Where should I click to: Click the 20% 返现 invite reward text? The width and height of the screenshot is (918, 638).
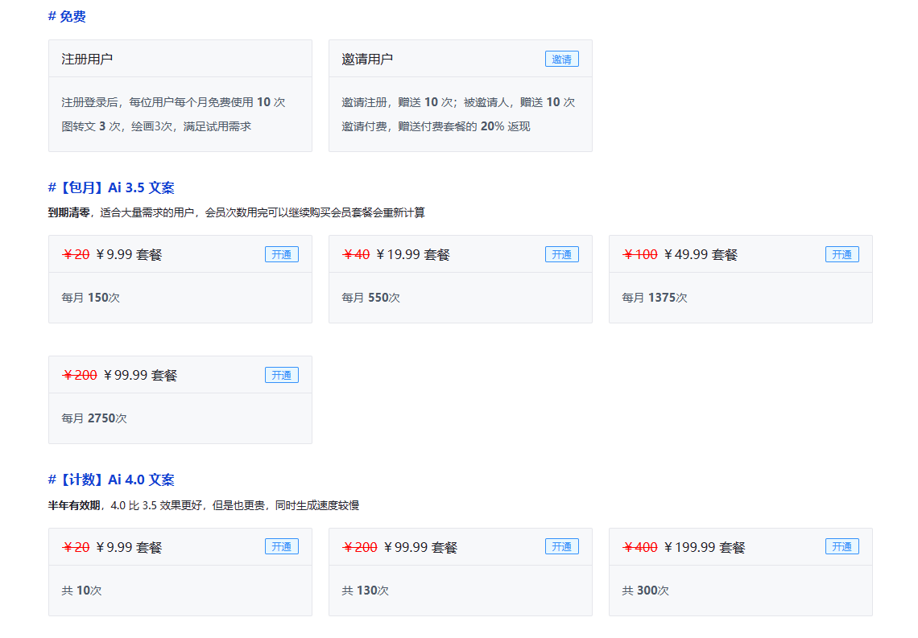point(505,126)
